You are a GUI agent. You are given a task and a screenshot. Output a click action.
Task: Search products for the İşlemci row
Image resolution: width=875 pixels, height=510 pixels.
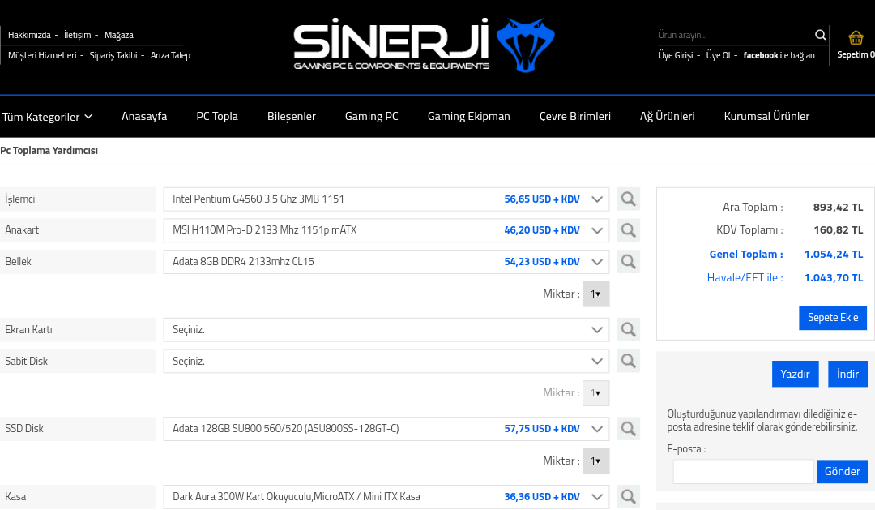pyautogui.click(x=629, y=199)
